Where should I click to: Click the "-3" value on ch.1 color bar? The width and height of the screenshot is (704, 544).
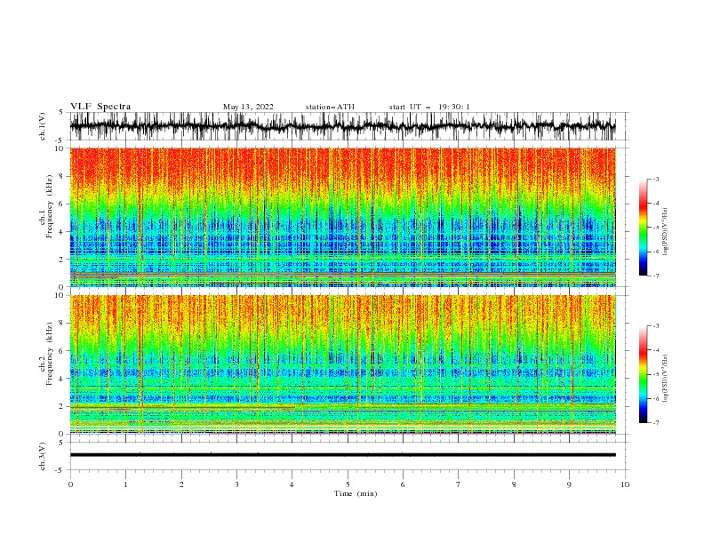point(655,179)
